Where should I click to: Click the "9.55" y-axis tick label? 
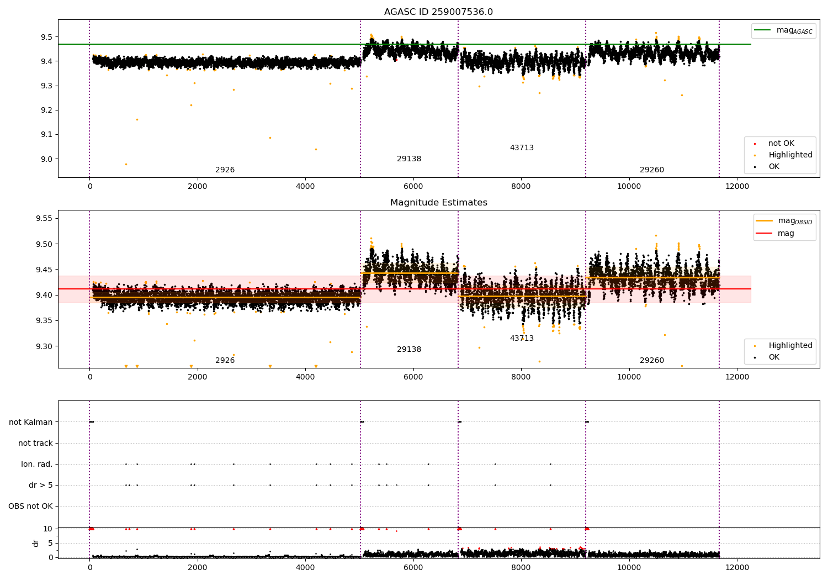click(x=44, y=219)
